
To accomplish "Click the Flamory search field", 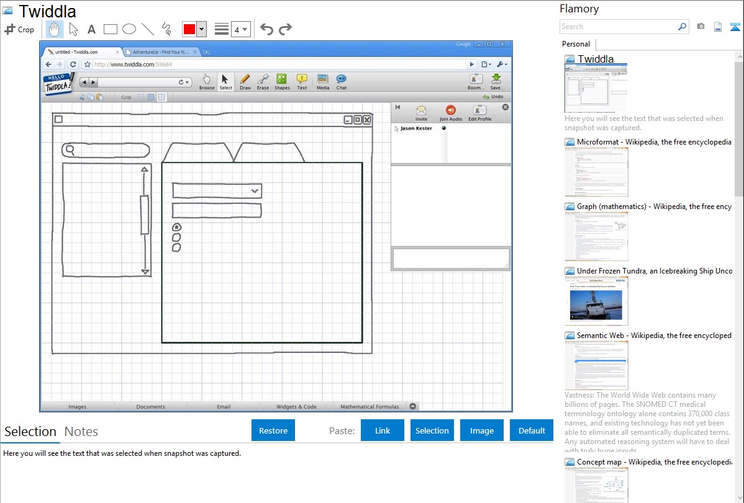I will [x=618, y=27].
